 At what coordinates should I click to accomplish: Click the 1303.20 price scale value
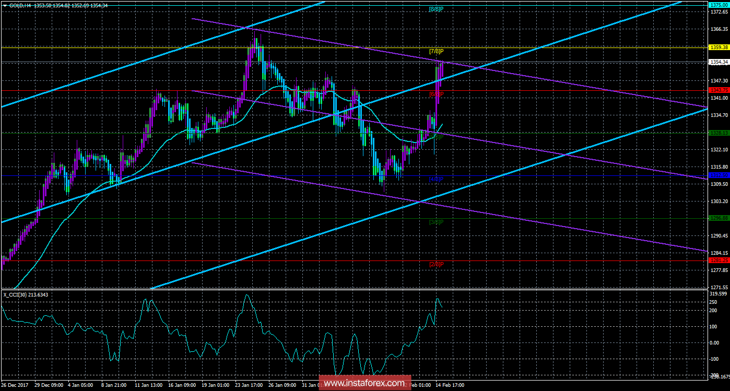(719, 202)
